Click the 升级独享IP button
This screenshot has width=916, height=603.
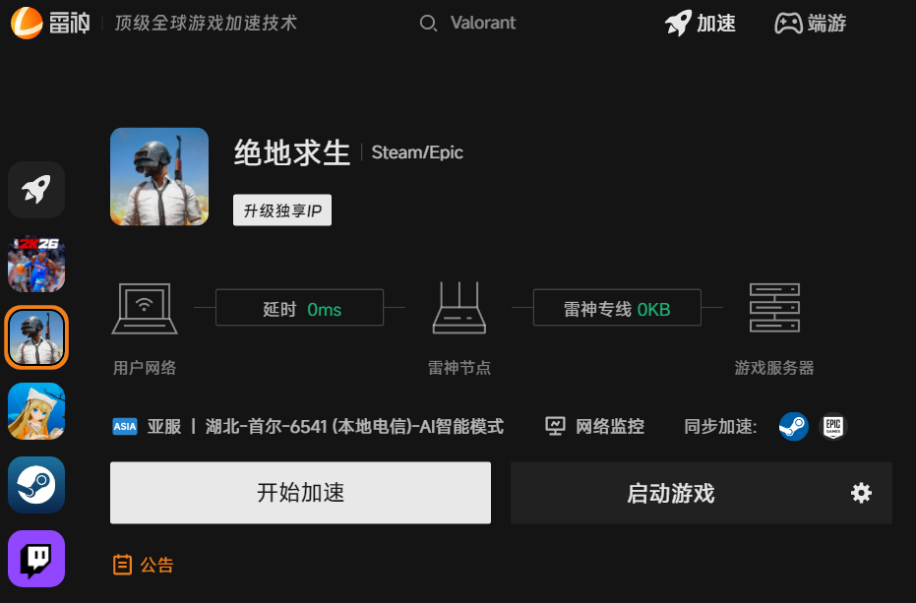281,210
